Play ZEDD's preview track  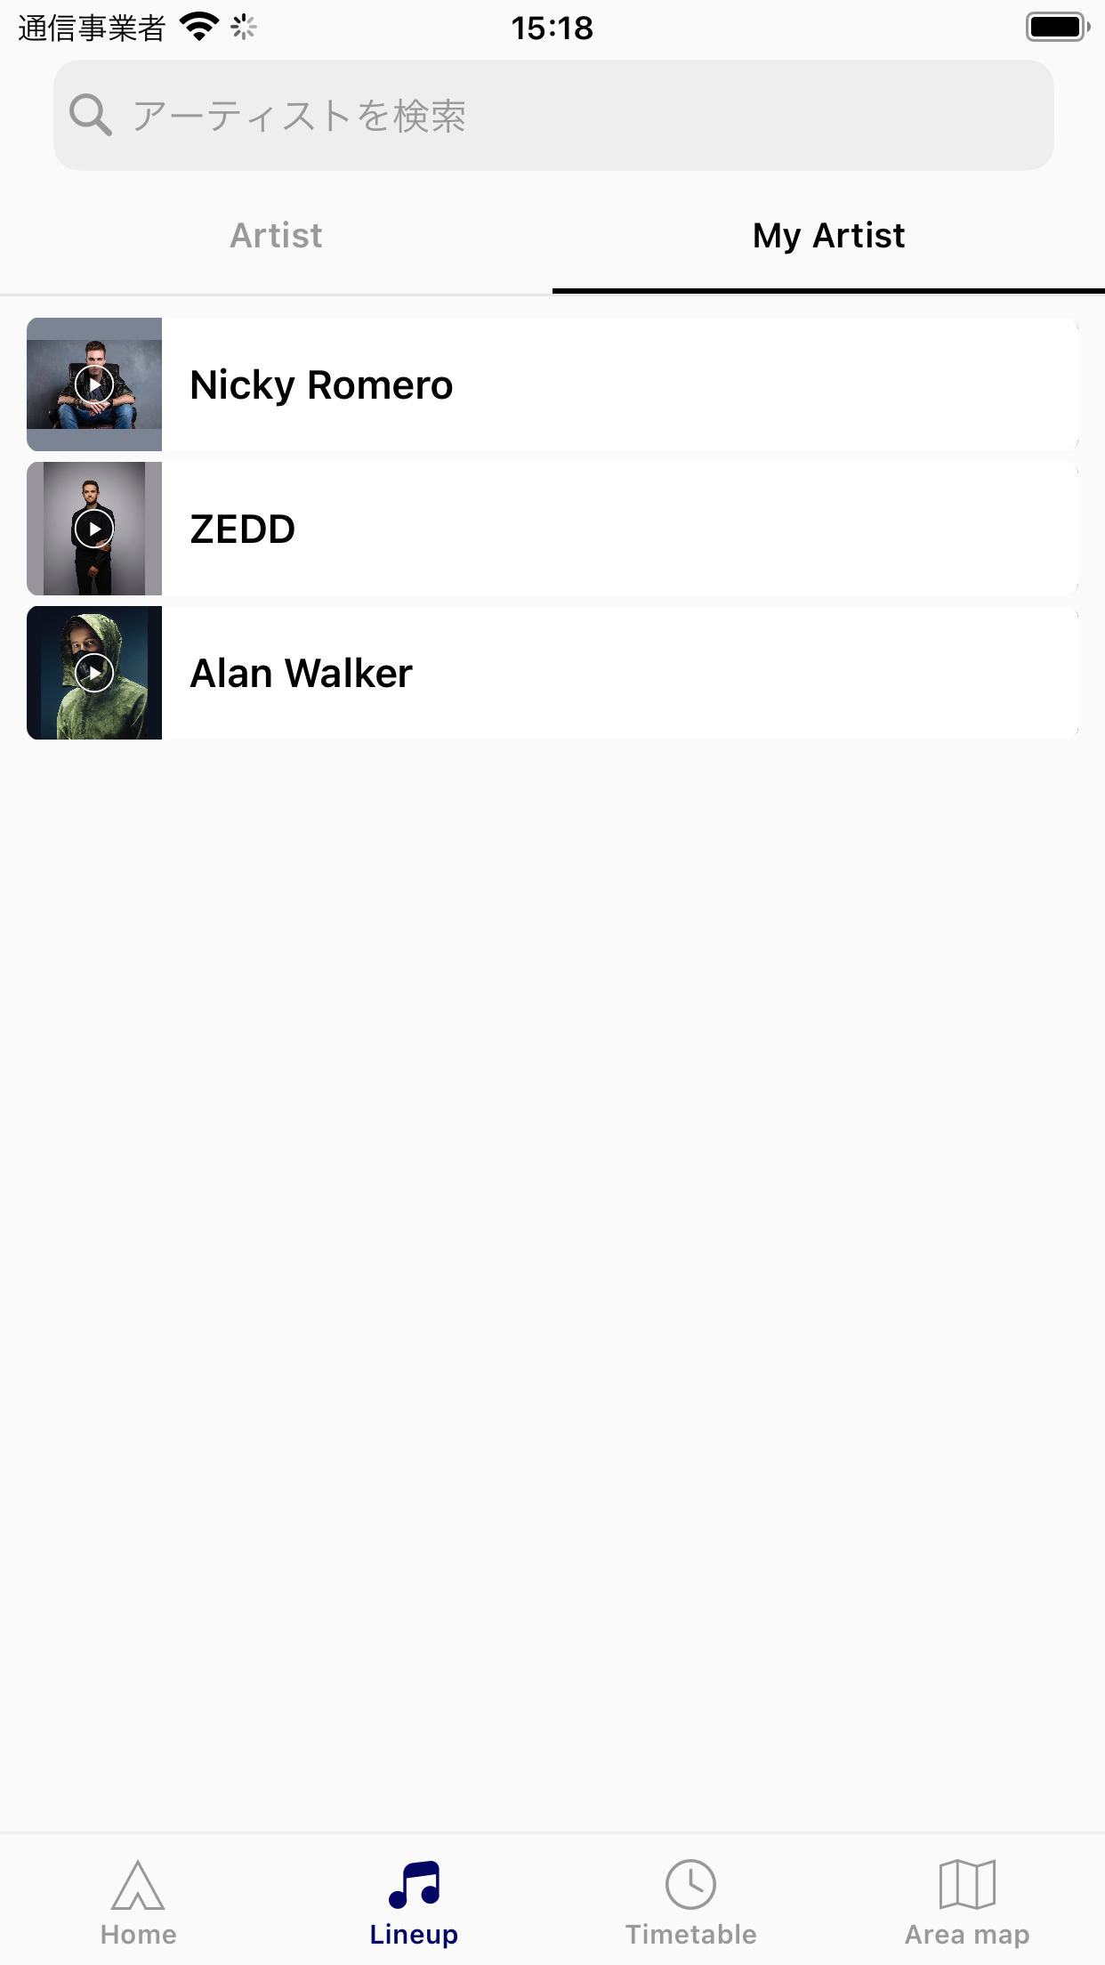coord(94,529)
